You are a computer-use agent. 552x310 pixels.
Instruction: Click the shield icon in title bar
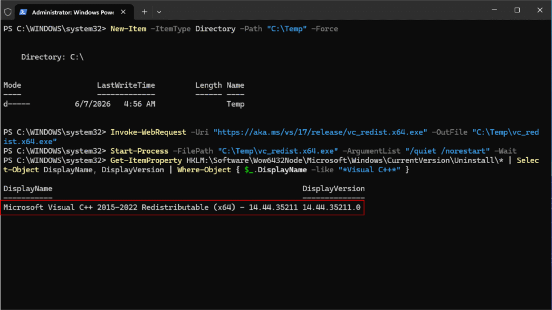click(x=8, y=12)
